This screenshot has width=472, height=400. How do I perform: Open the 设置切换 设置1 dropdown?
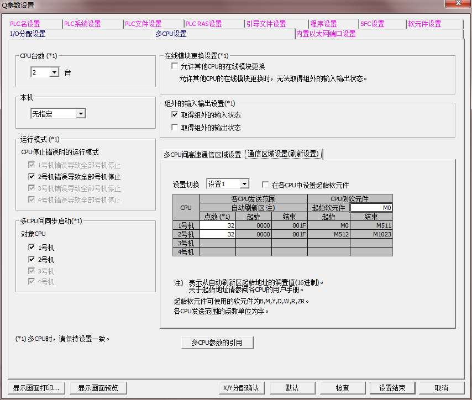click(x=244, y=184)
